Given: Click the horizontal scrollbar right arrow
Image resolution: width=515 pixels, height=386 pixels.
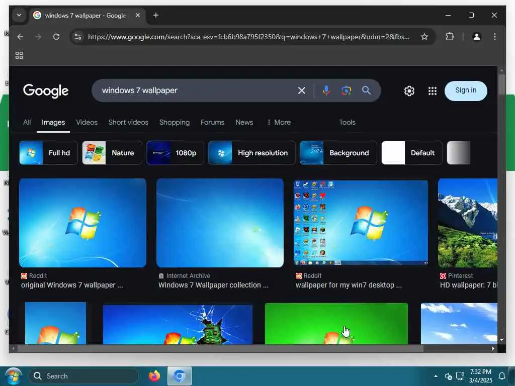Looking at the screenshot, I should coord(493,349).
